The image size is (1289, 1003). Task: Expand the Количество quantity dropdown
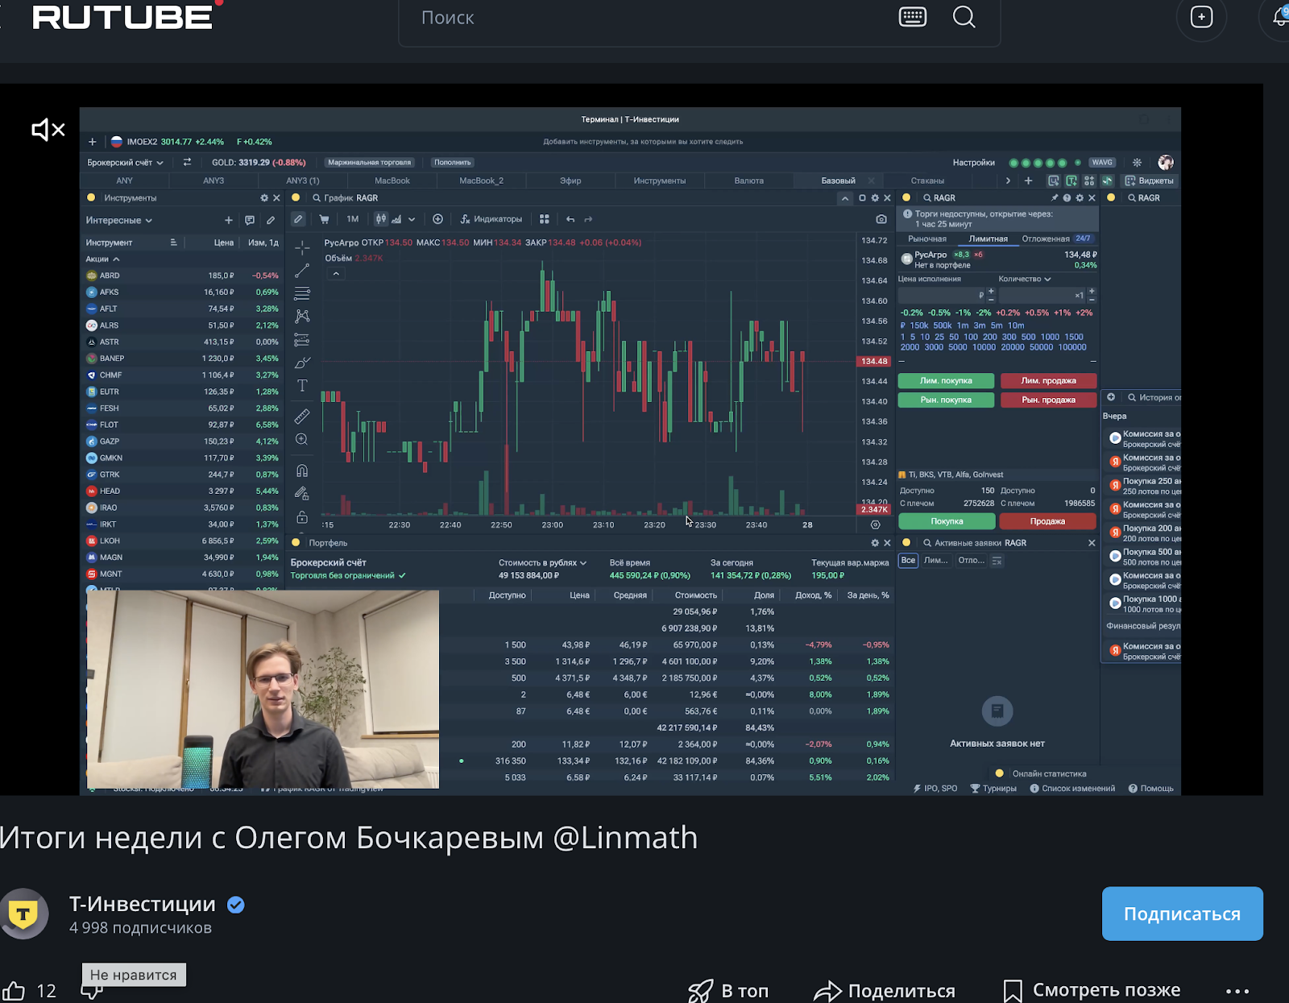pos(1024,279)
